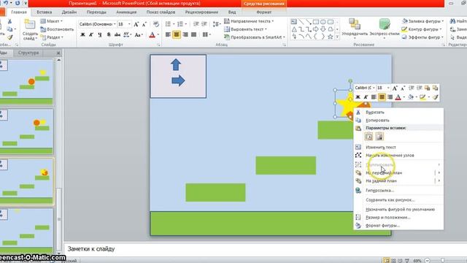Viewport: 467px width, 263px height.
Task: Click Преобразовать в SmartArt button
Action: (255, 37)
